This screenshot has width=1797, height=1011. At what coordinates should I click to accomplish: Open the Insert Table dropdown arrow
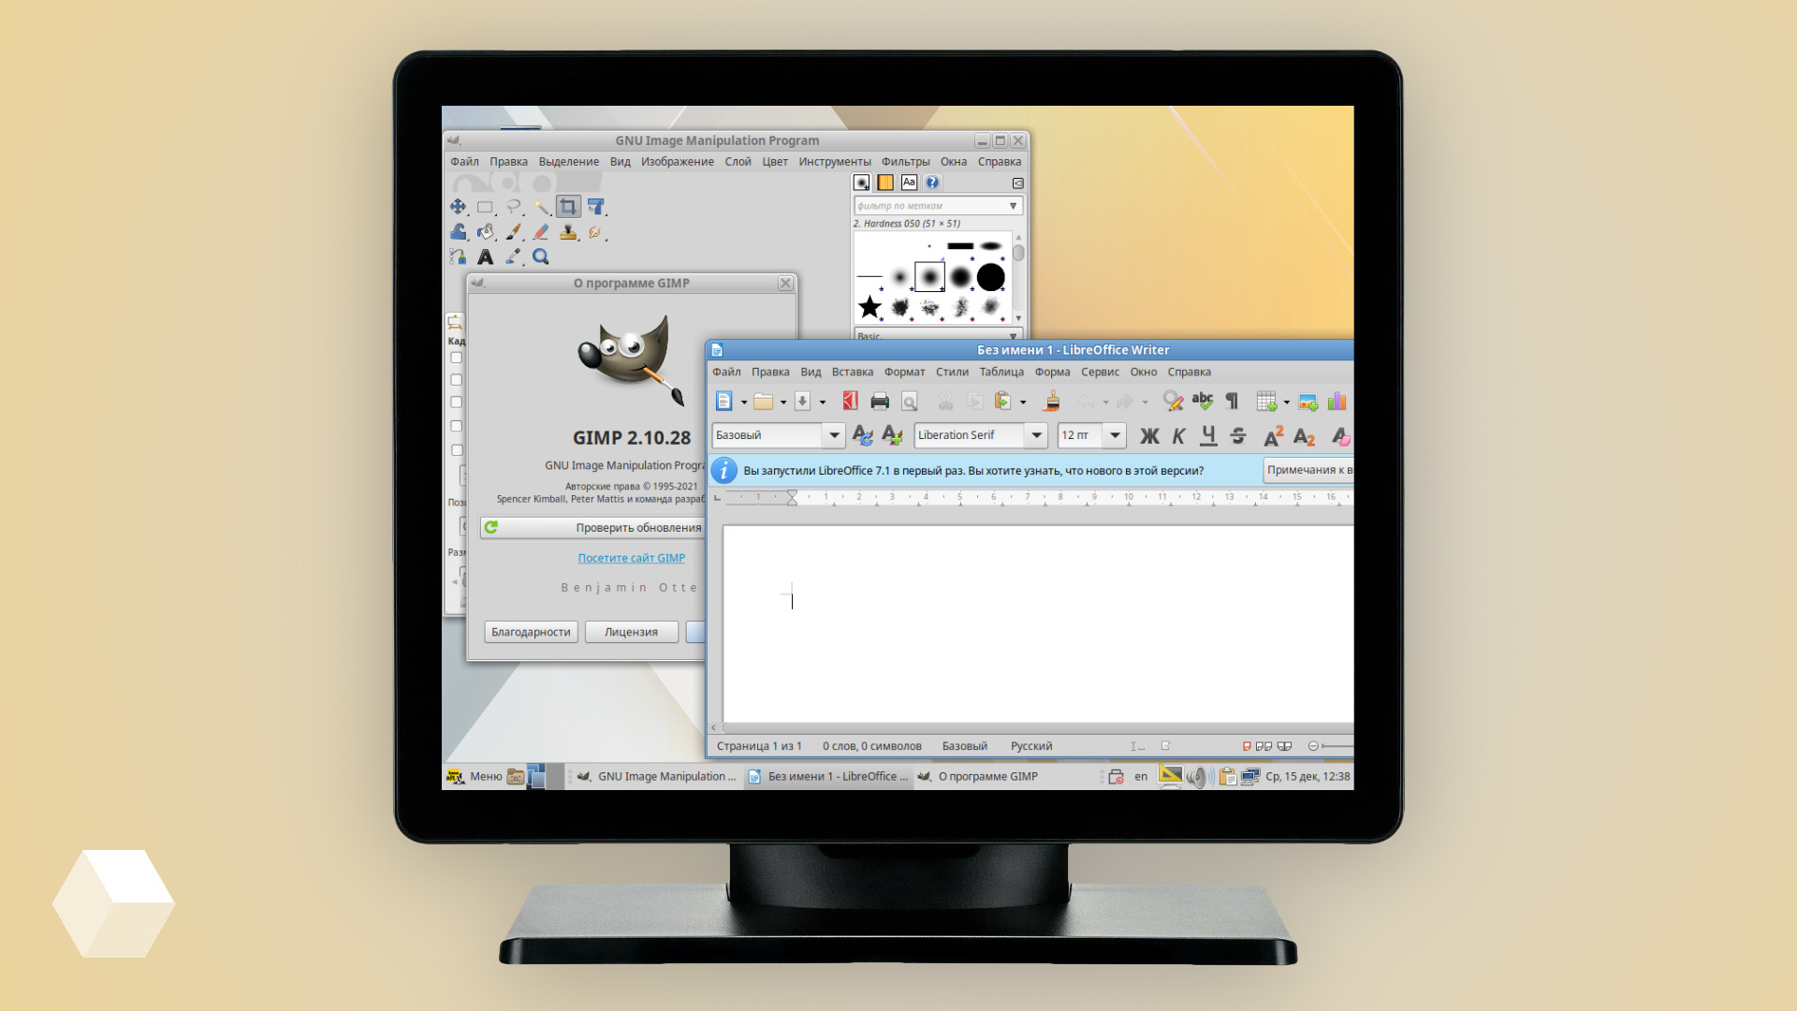[x=1286, y=403]
